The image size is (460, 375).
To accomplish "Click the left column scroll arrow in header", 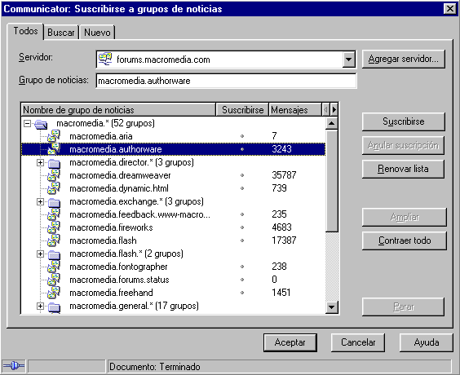I will point(325,110).
